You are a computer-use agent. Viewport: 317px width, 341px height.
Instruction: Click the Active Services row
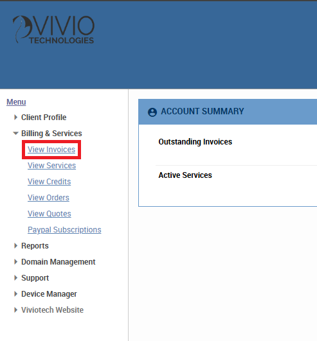pyautogui.click(x=236, y=175)
